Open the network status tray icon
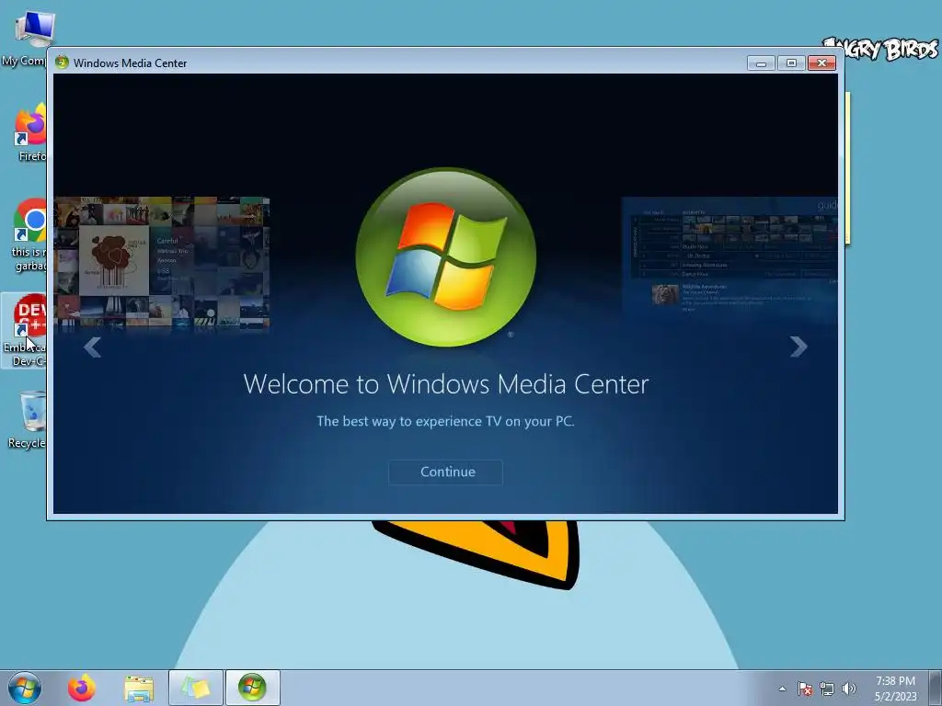 (x=827, y=689)
